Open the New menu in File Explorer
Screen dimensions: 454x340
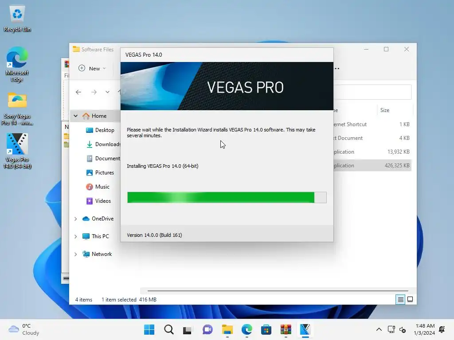coord(92,69)
